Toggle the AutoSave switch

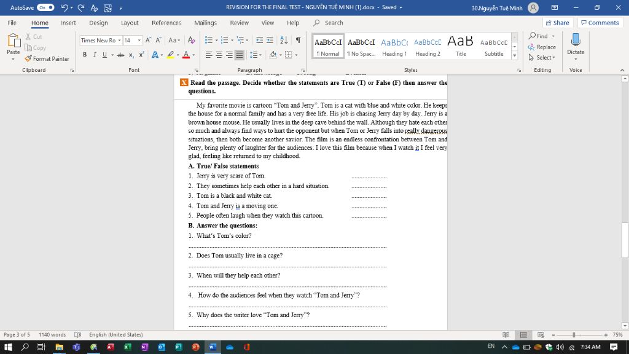point(45,7)
